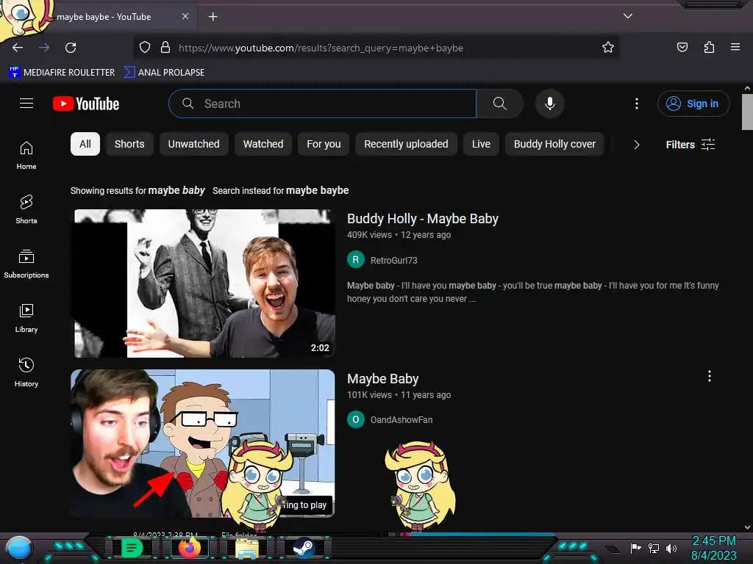The image size is (753, 564).
Task: Click the magnifier search button
Action: [499, 104]
